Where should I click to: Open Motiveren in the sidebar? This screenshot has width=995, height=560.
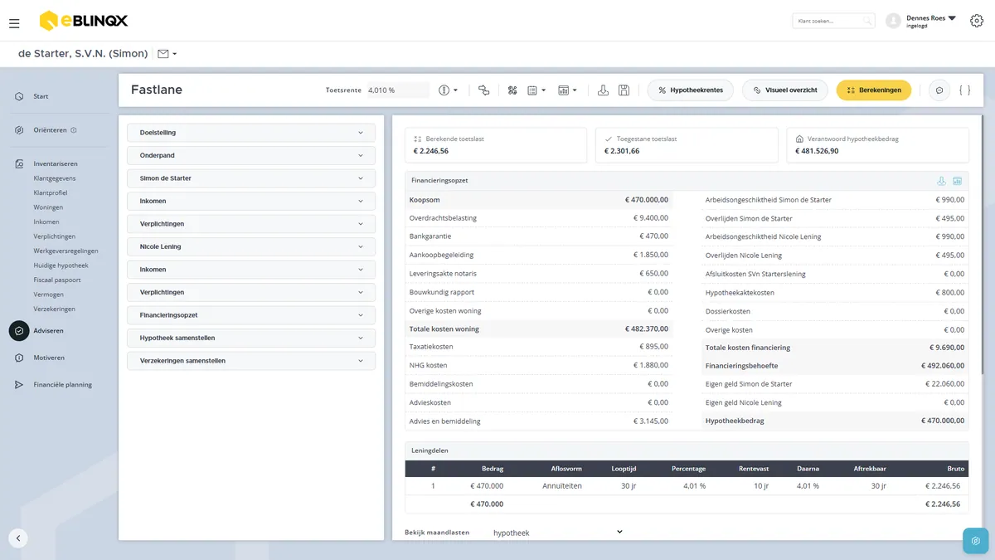pyautogui.click(x=49, y=358)
